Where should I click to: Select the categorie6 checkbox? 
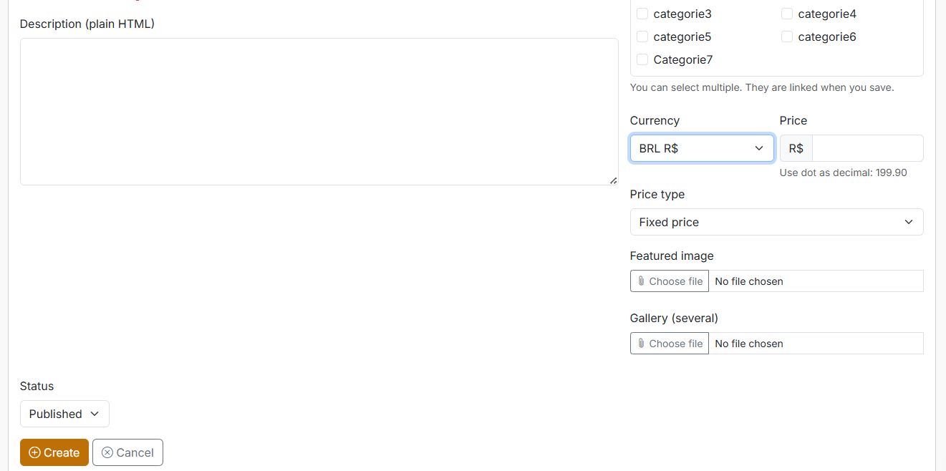[787, 37]
